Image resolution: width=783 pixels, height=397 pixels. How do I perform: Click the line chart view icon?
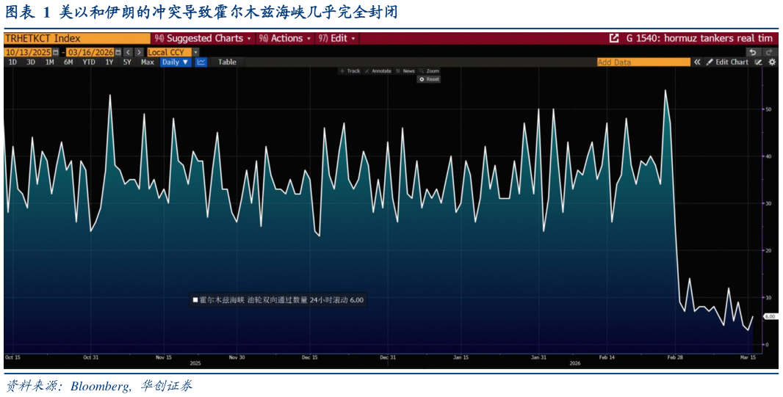(201, 62)
